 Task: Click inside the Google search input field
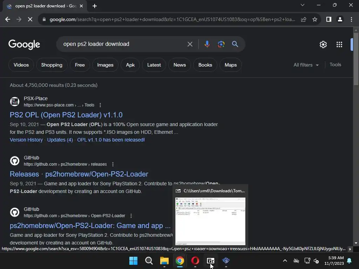click(124, 44)
